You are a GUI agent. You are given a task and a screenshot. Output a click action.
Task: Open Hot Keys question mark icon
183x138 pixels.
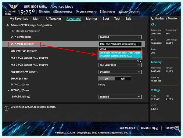177,128
